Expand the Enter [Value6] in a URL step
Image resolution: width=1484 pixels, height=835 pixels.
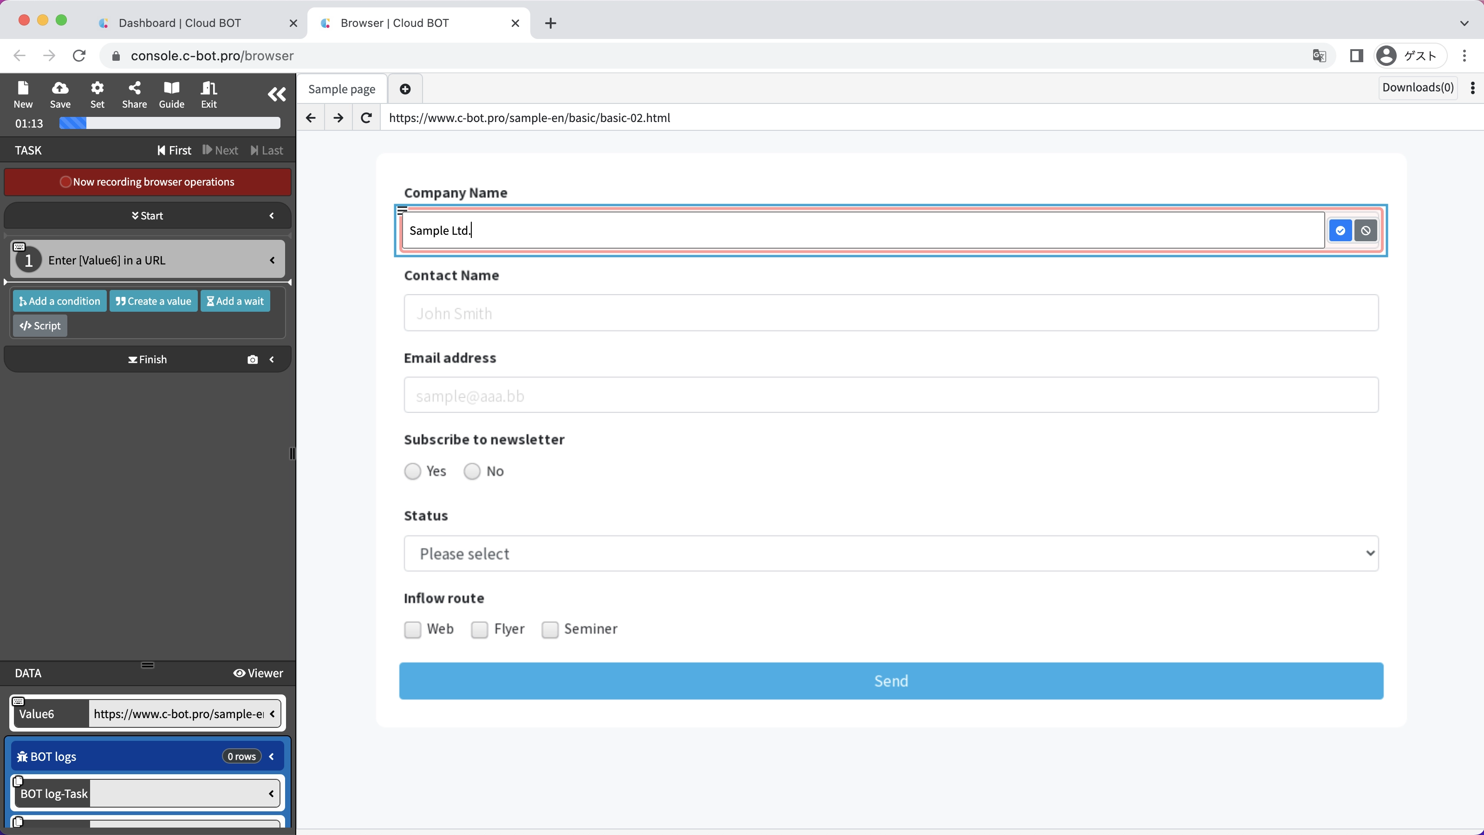point(272,261)
